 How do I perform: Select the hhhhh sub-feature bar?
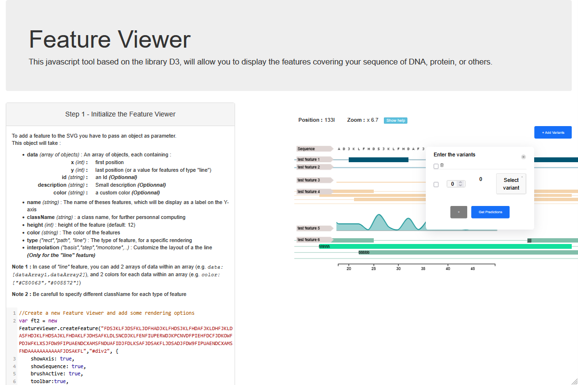click(324, 245)
